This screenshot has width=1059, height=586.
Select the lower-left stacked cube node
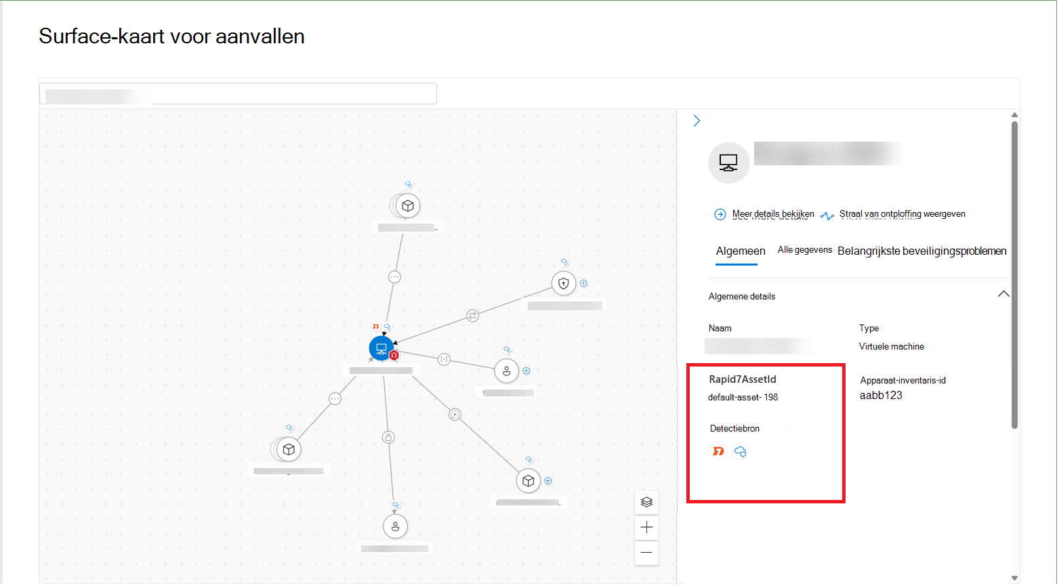(x=289, y=448)
